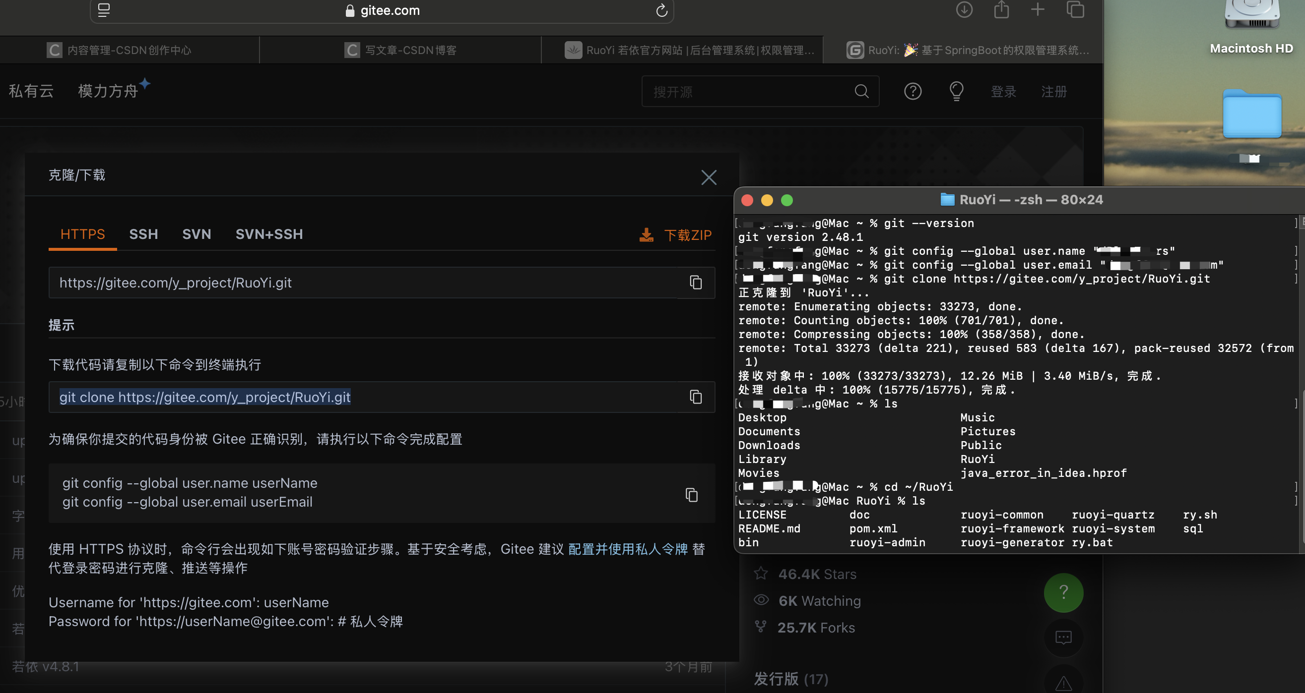Switch to the SVN tab
Image resolution: width=1305 pixels, height=693 pixels.
coord(196,234)
